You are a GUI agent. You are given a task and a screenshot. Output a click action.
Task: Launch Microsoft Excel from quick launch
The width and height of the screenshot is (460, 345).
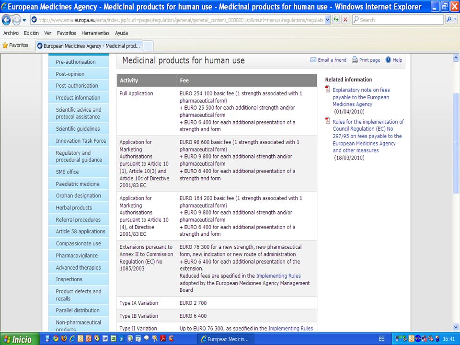point(113,339)
